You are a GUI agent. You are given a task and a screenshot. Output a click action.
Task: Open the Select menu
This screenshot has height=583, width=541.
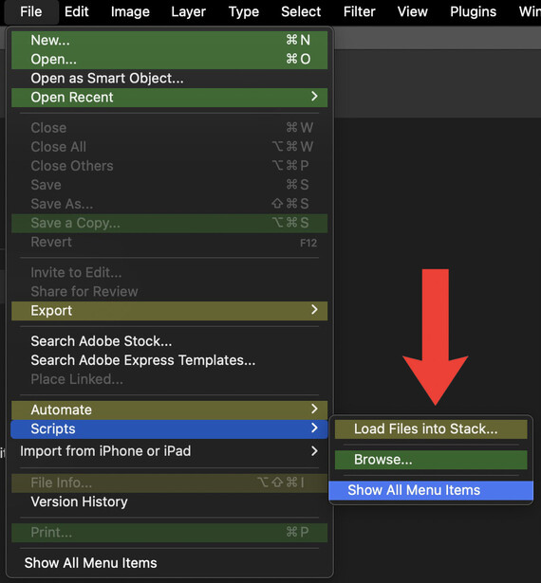(x=301, y=11)
